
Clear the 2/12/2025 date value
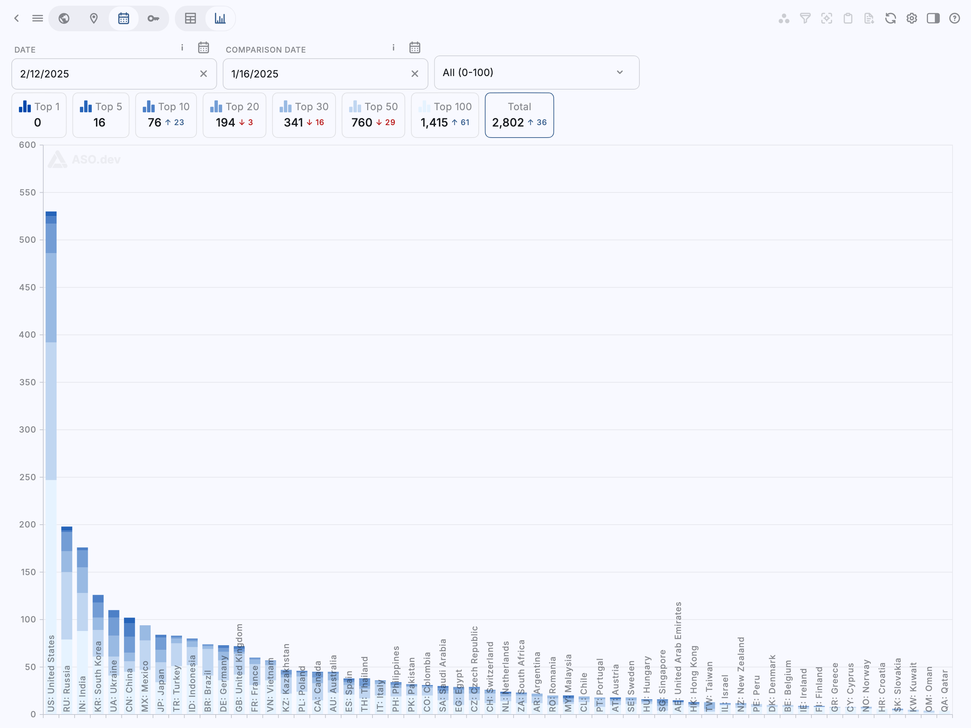click(203, 74)
